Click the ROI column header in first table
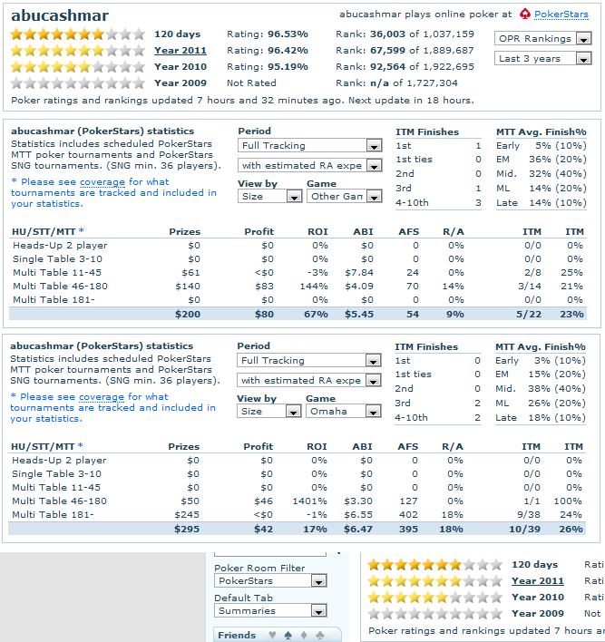The height and width of the screenshot is (642, 605). point(317,232)
